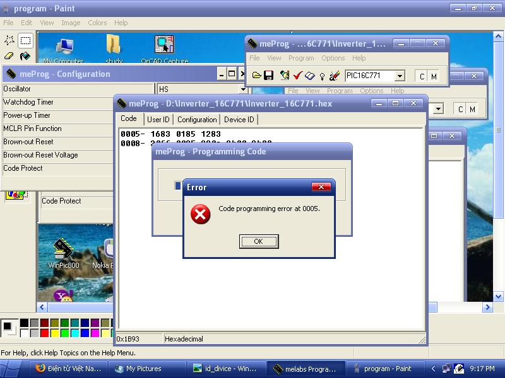Open the device dropdown in rear meProg window

[x=438, y=109]
